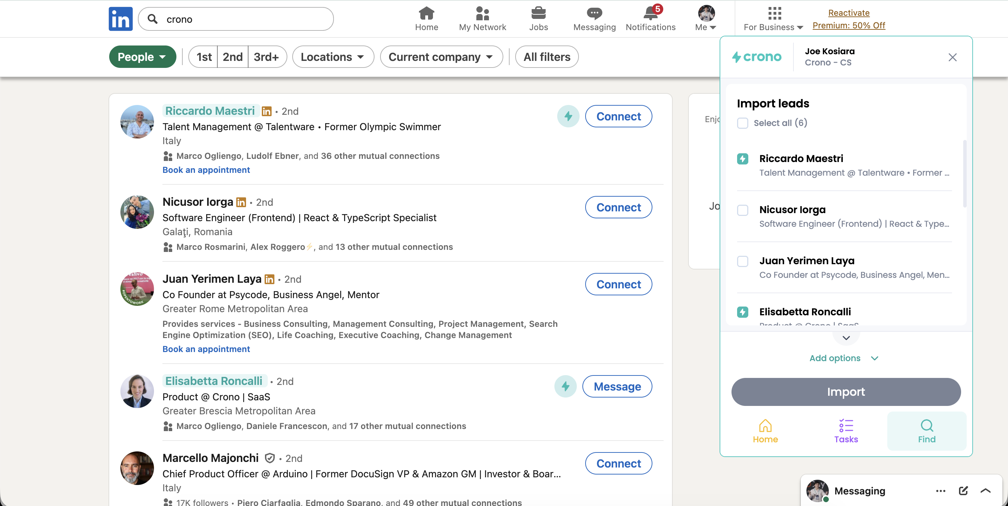Click Crono bolt icon next to Riccardo Maestri
The height and width of the screenshot is (506, 1008).
(x=568, y=116)
